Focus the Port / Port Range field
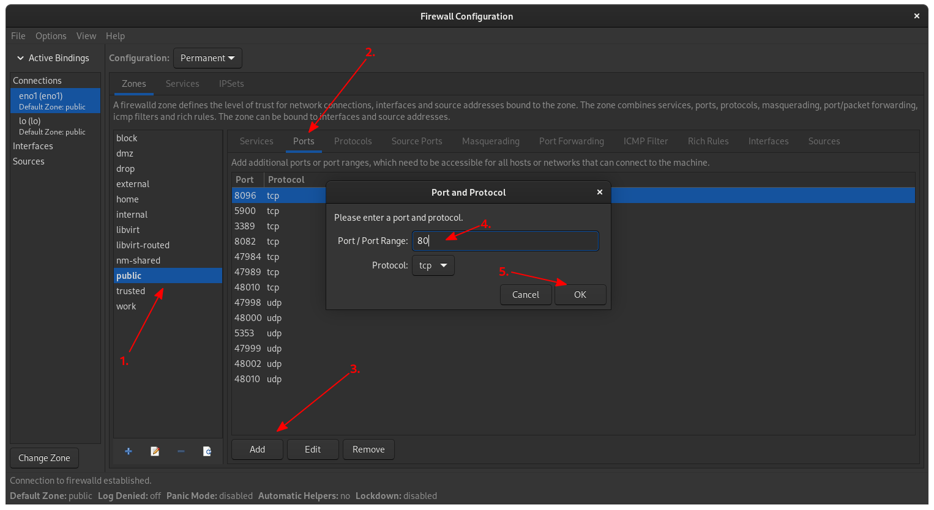Image resolution: width=934 pixels, height=510 pixels. [505, 241]
